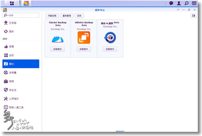Click the Backup & Restore package icon
The image size is (202, 136).
tap(110, 37)
